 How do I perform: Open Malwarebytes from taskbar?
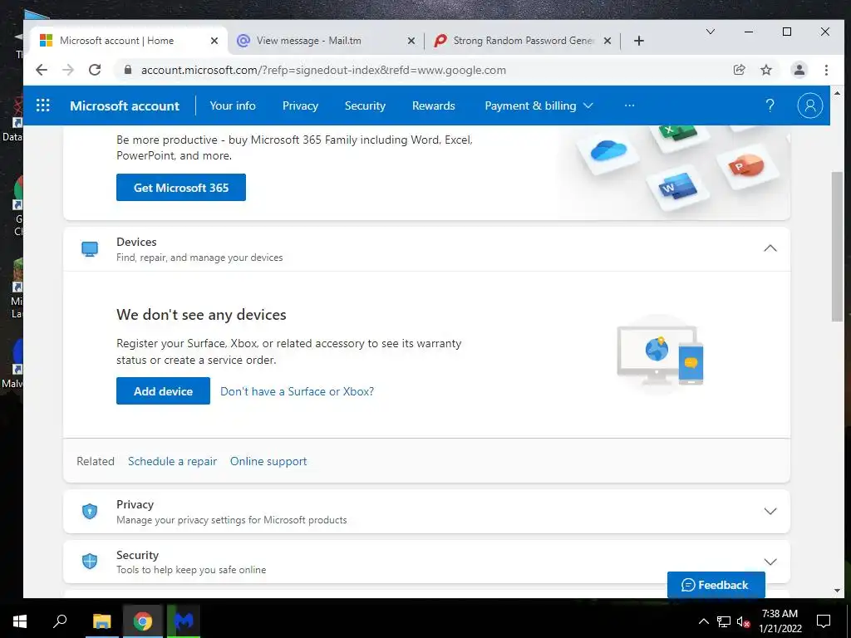click(x=184, y=621)
